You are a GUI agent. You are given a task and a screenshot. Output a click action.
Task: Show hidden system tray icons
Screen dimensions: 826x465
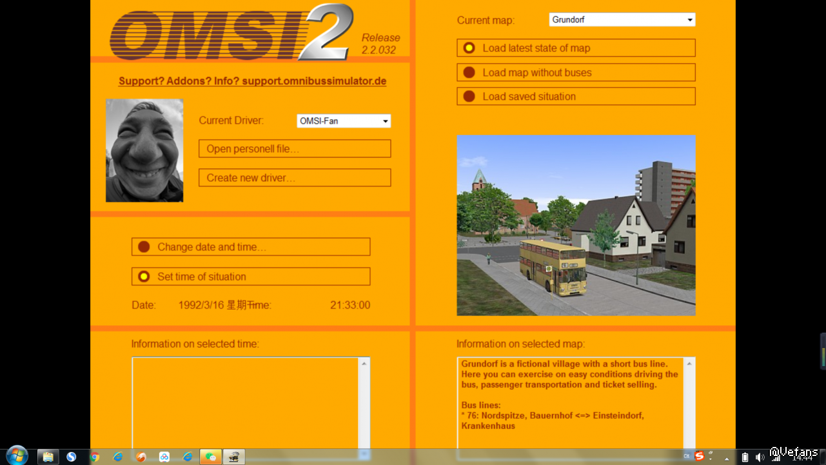(727, 458)
